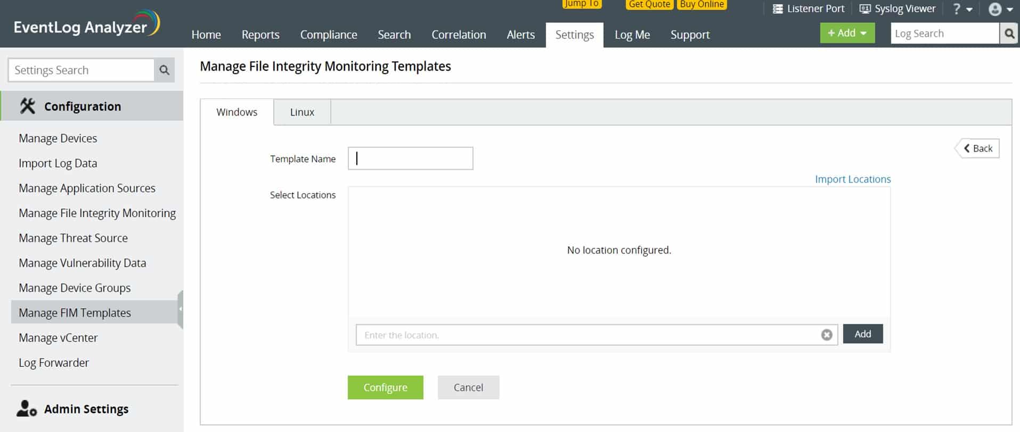
Task: Open Log Forwarder
Action: point(54,363)
